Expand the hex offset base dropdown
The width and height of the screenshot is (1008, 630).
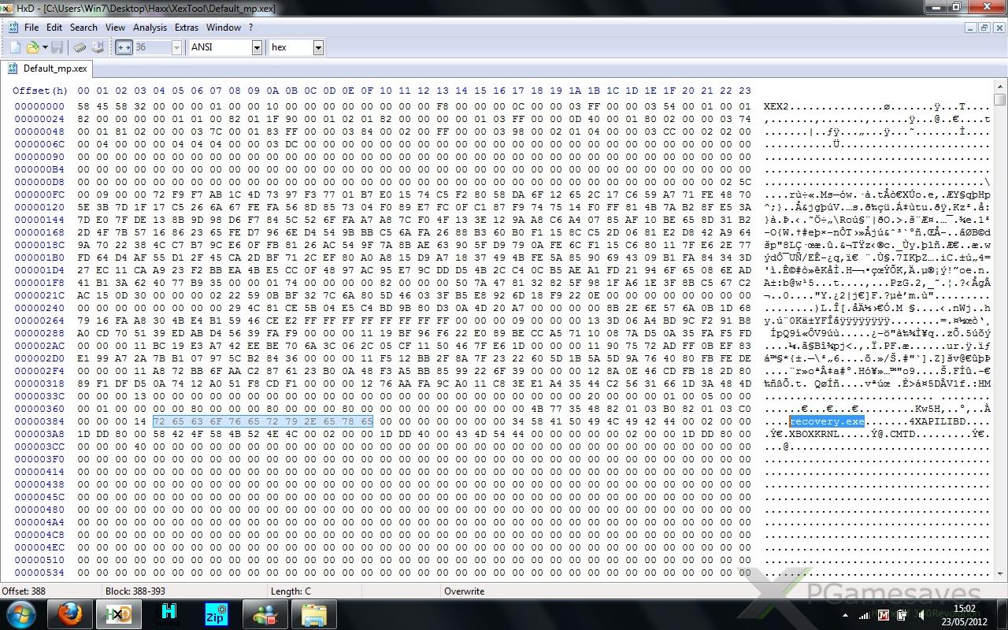click(318, 48)
